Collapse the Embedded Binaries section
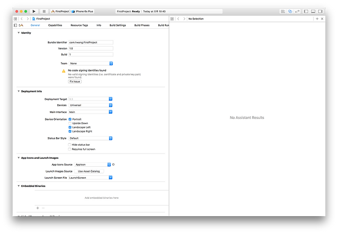The width and height of the screenshot is (338, 234). click(18, 186)
